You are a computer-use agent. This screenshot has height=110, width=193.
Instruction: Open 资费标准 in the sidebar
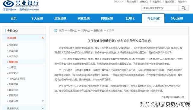tap(13, 101)
